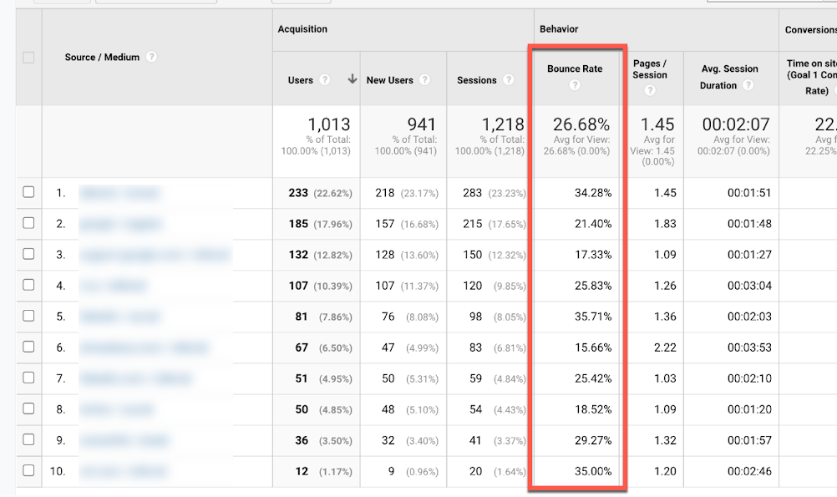Open help icon beside Avg. Session Duration

pyautogui.click(x=748, y=85)
